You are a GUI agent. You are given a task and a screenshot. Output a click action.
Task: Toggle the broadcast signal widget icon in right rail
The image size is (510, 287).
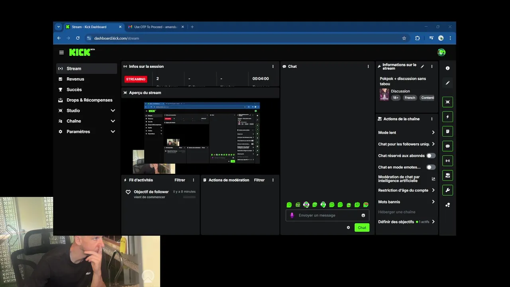(447, 161)
